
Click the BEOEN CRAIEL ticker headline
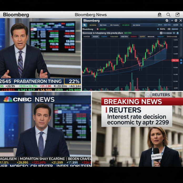point(79,159)
